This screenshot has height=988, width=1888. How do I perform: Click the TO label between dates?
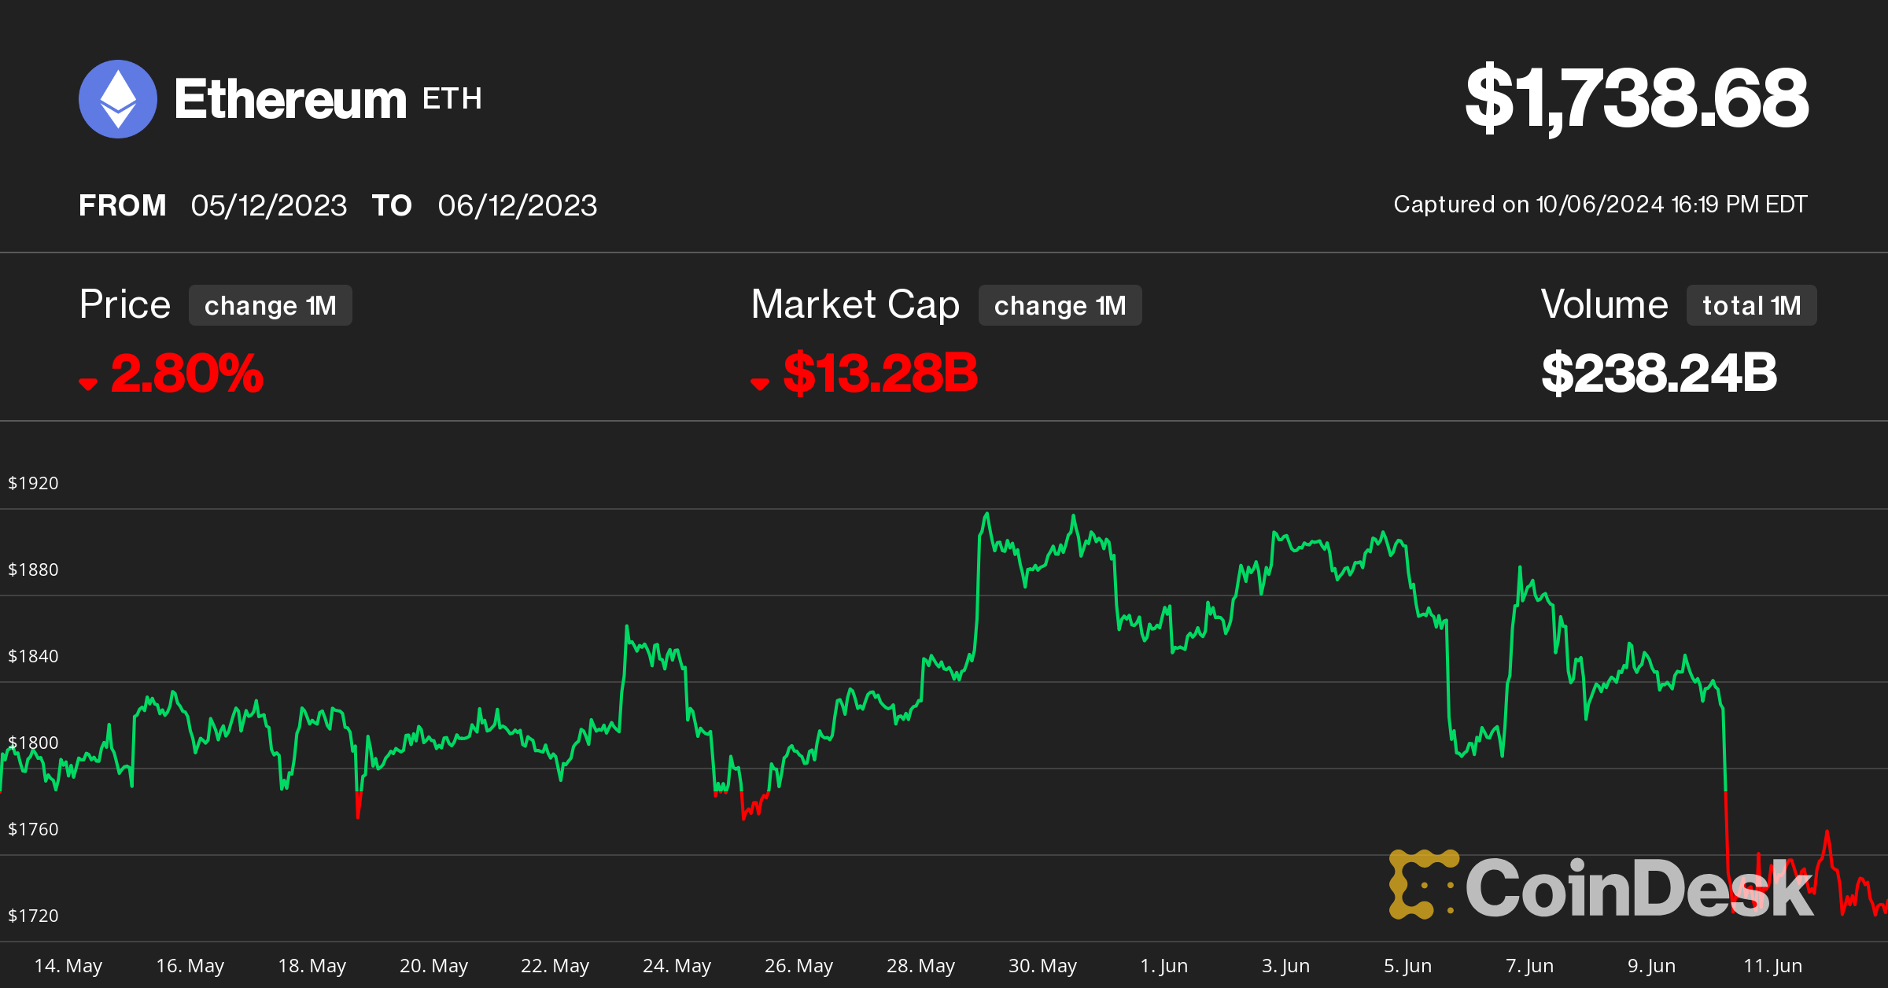[393, 206]
